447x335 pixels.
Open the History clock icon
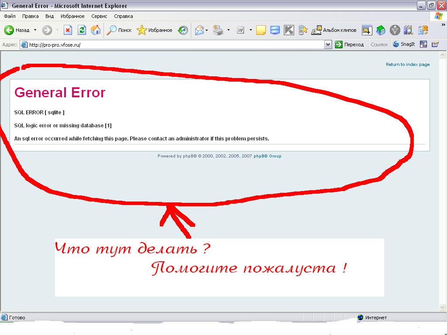(x=183, y=30)
